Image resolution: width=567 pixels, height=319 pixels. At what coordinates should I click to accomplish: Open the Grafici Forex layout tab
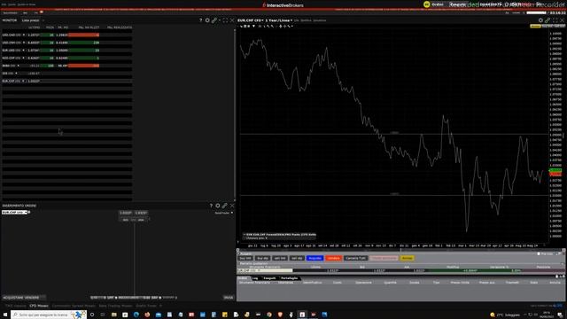tap(146, 306)
